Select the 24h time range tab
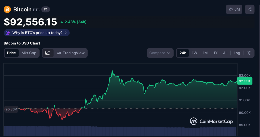 pyautogui.click(x=183, y=53)
